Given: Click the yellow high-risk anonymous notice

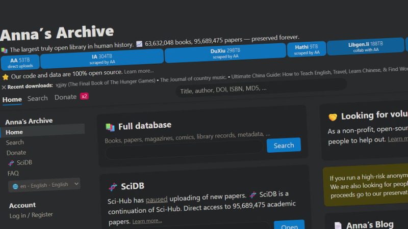Looking at the screenshot, I should pyautogui.click(x=366, y=185).
